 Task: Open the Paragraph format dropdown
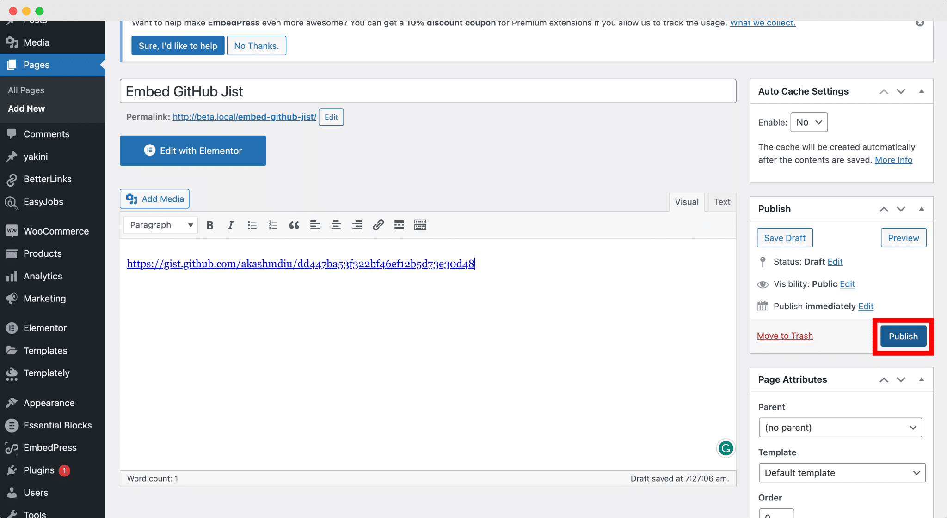click(x=161, y=225)
